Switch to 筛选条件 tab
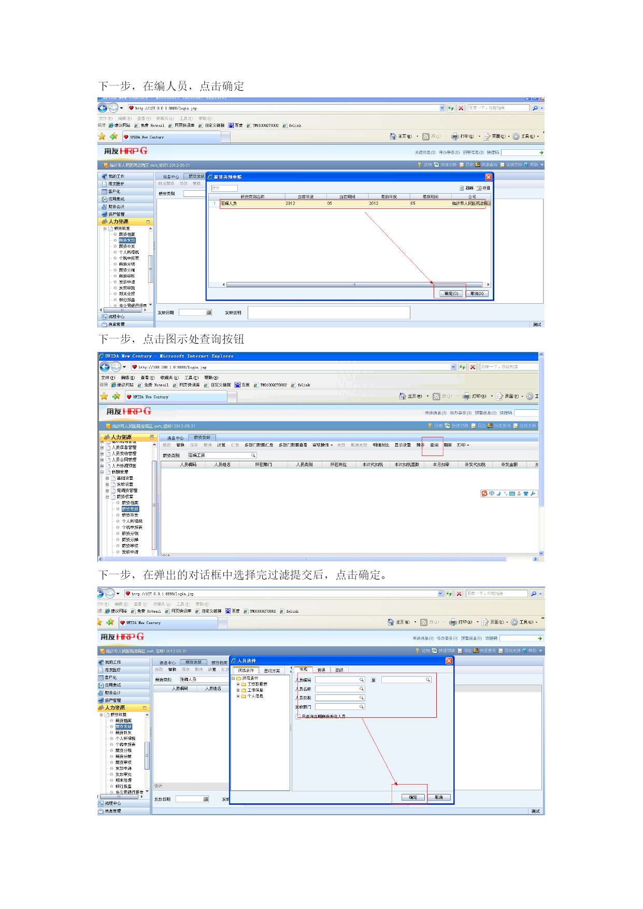643x909 pixels. coord(246,671)
